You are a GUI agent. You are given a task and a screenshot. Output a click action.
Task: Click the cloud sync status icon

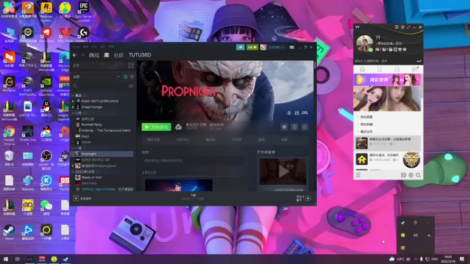pos(179,127)
